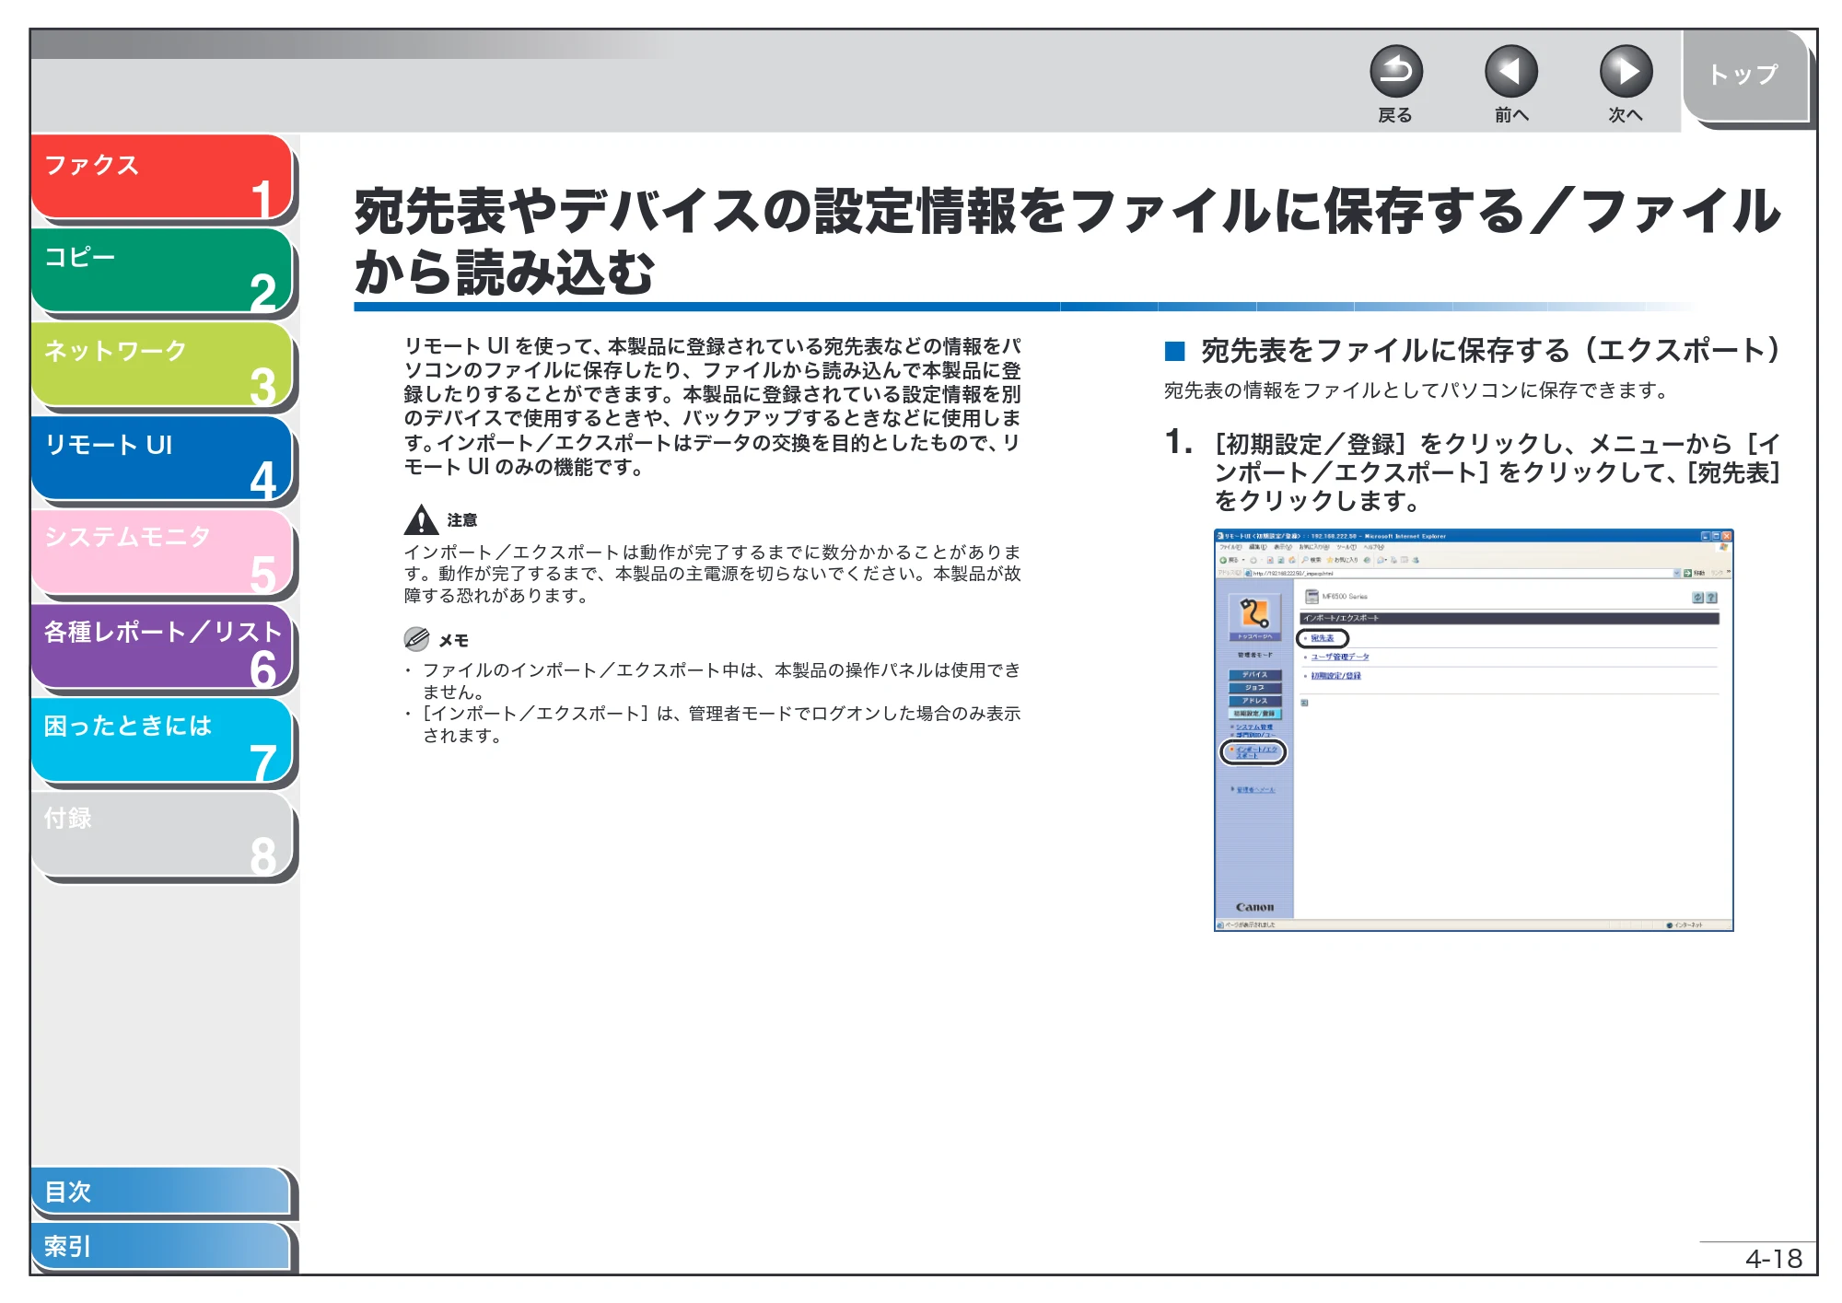Click the blue square before 宛先表をファイルに保存する heading
The height and width of the screenshot is (1303, 1842).
click(1174, 351)
